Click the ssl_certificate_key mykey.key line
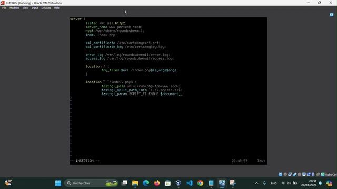The image size is (337, 189). (x=126, y=47)
